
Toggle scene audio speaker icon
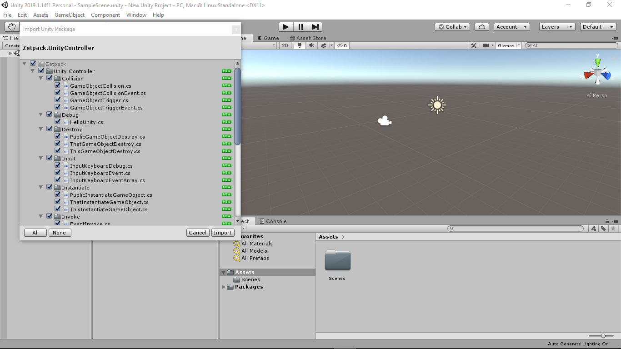[x=311, y=45]
